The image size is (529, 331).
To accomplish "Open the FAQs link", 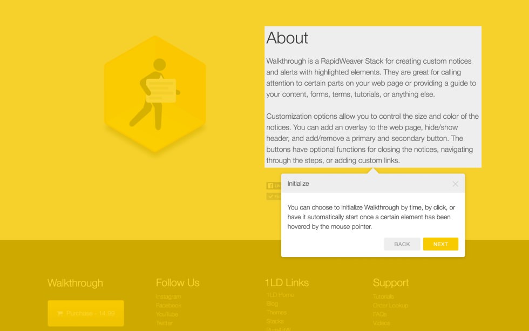I will 379,314.
